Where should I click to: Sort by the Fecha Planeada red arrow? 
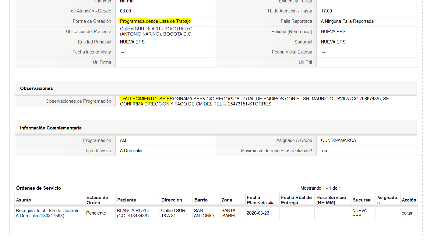pyautogui.click(x=271, y=203)
